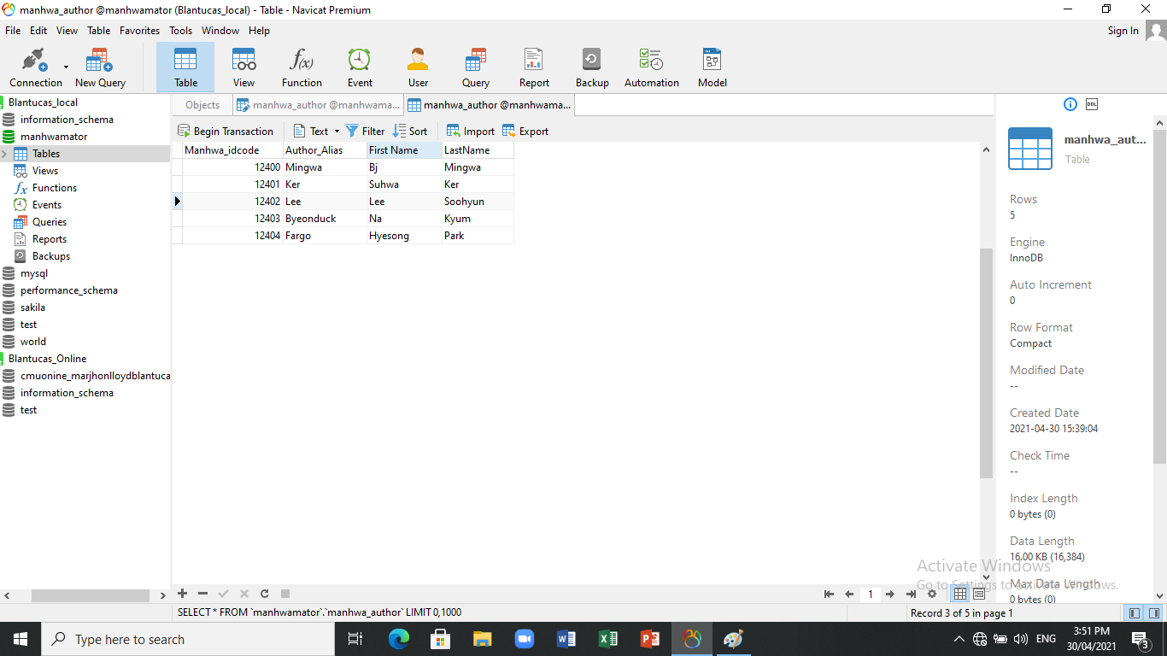Open the User management icon
The height and width of the screenshot is (656, 1167).
coord(418,67)
